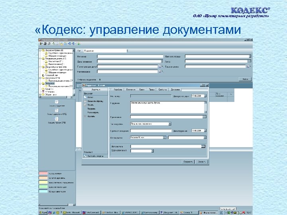This screenshot has height=215, width=287.
Task: Click 'Новый' page icon in dialog actions
Action: 85,97
